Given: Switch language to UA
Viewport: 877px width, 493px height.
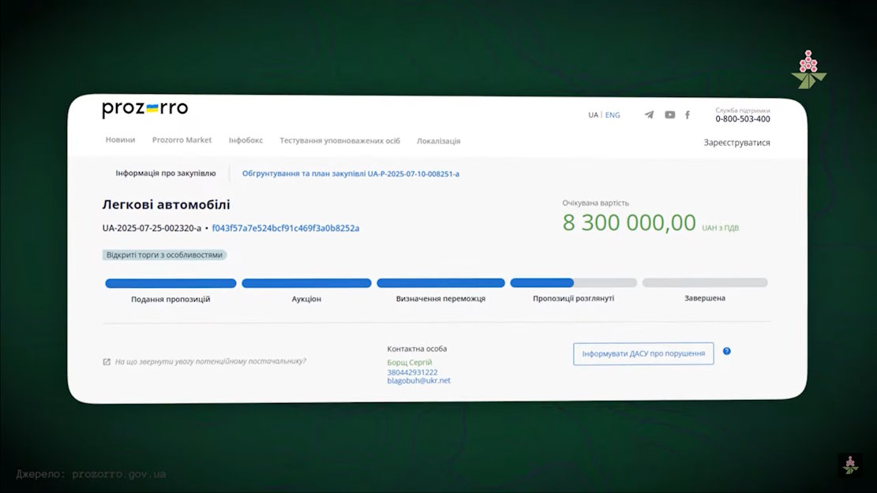Looking at the screenshot, I should [x=593, y=115].
